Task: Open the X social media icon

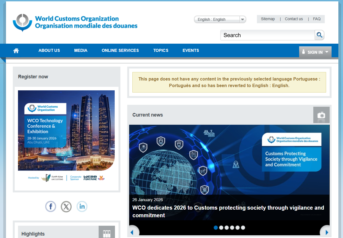Action: 66,206
